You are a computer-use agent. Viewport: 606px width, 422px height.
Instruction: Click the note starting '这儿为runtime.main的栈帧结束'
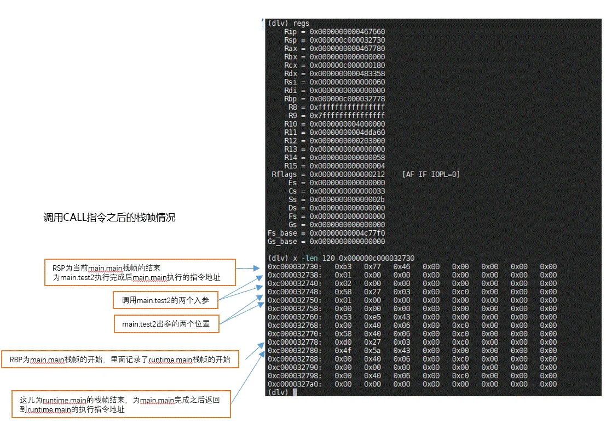pos(121,404)
